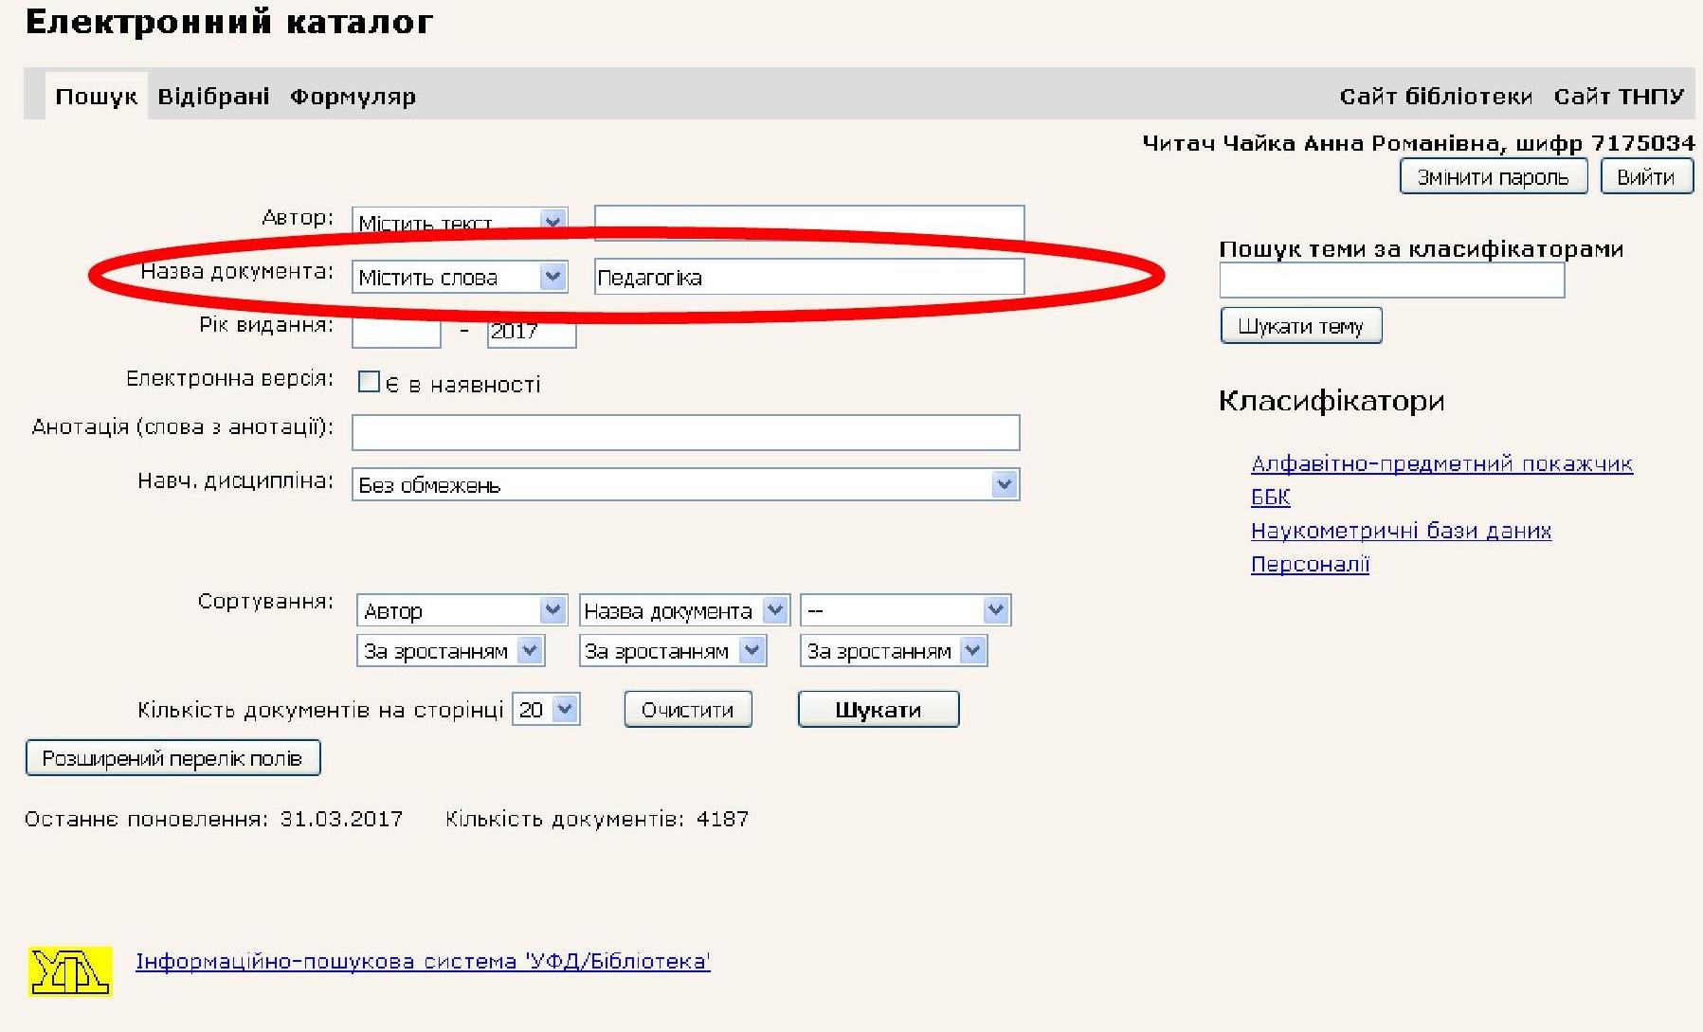
Task: Click the Очистити button
Action: [688, 710]
